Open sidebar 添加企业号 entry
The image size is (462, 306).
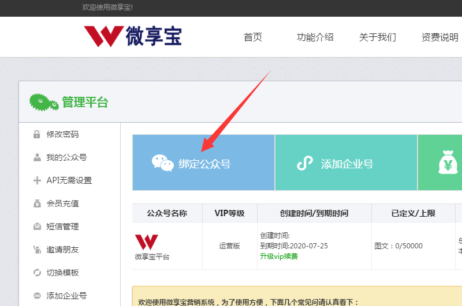click(x=66, y=296)
